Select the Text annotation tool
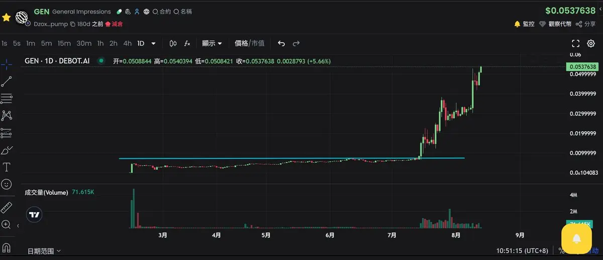This screenshot has height=260, width=603. click(7, 167)
